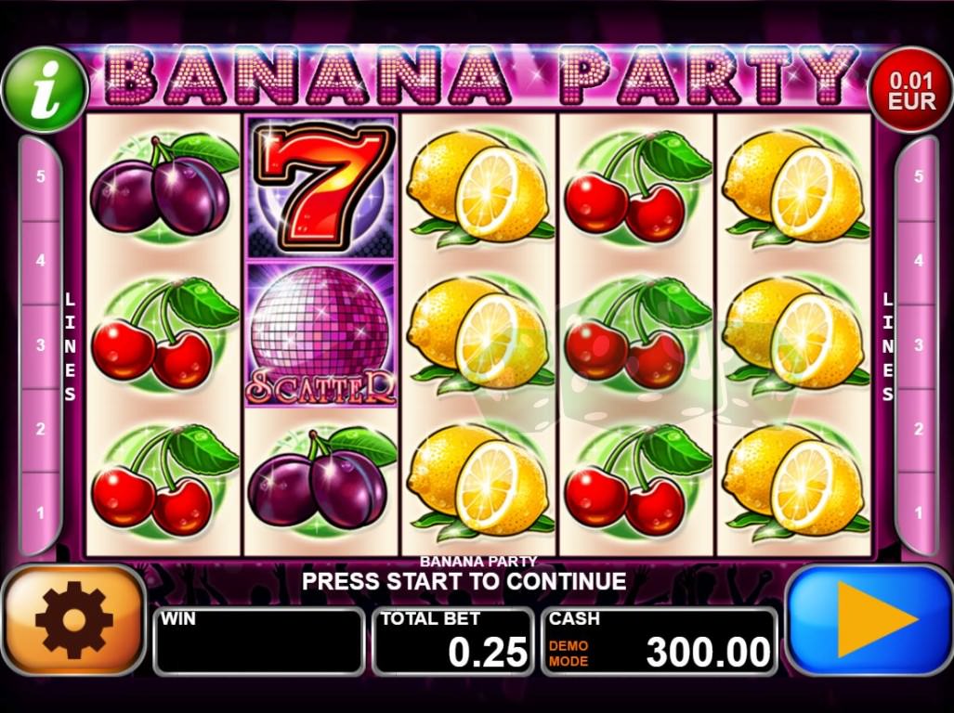Select line 2 on the right lines panel
Screen dimensions: 954x713
tap(918, 429)
